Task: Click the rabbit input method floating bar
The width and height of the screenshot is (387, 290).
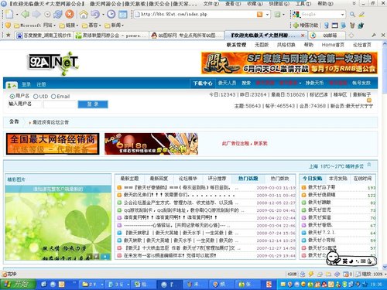Action: click(351, 259)
